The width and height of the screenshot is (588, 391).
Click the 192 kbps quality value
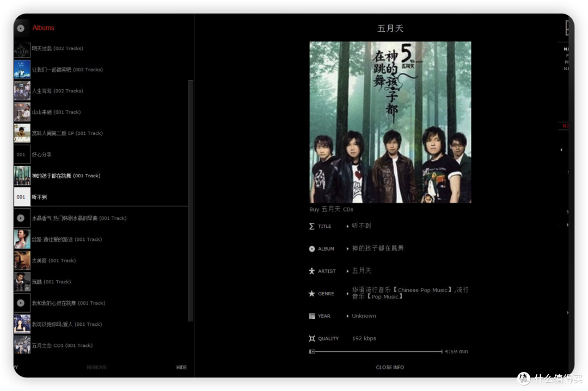[364, 339]
